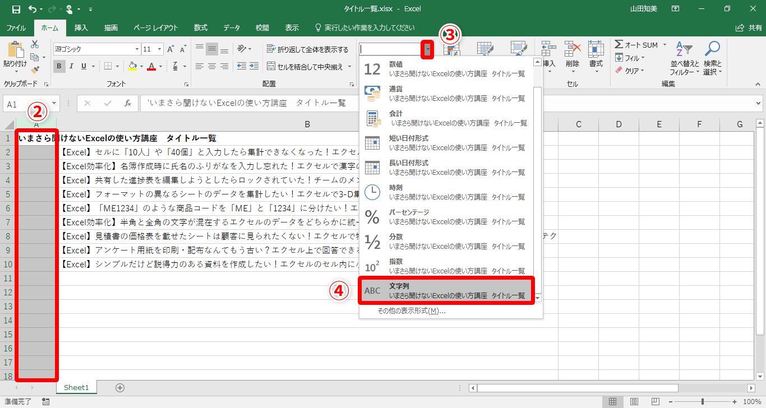Switch to the 数式 ribbon tab
Image resolution: width=766 pixels, height=408 pixels.
pyautogui.click(x=200, y=27)
